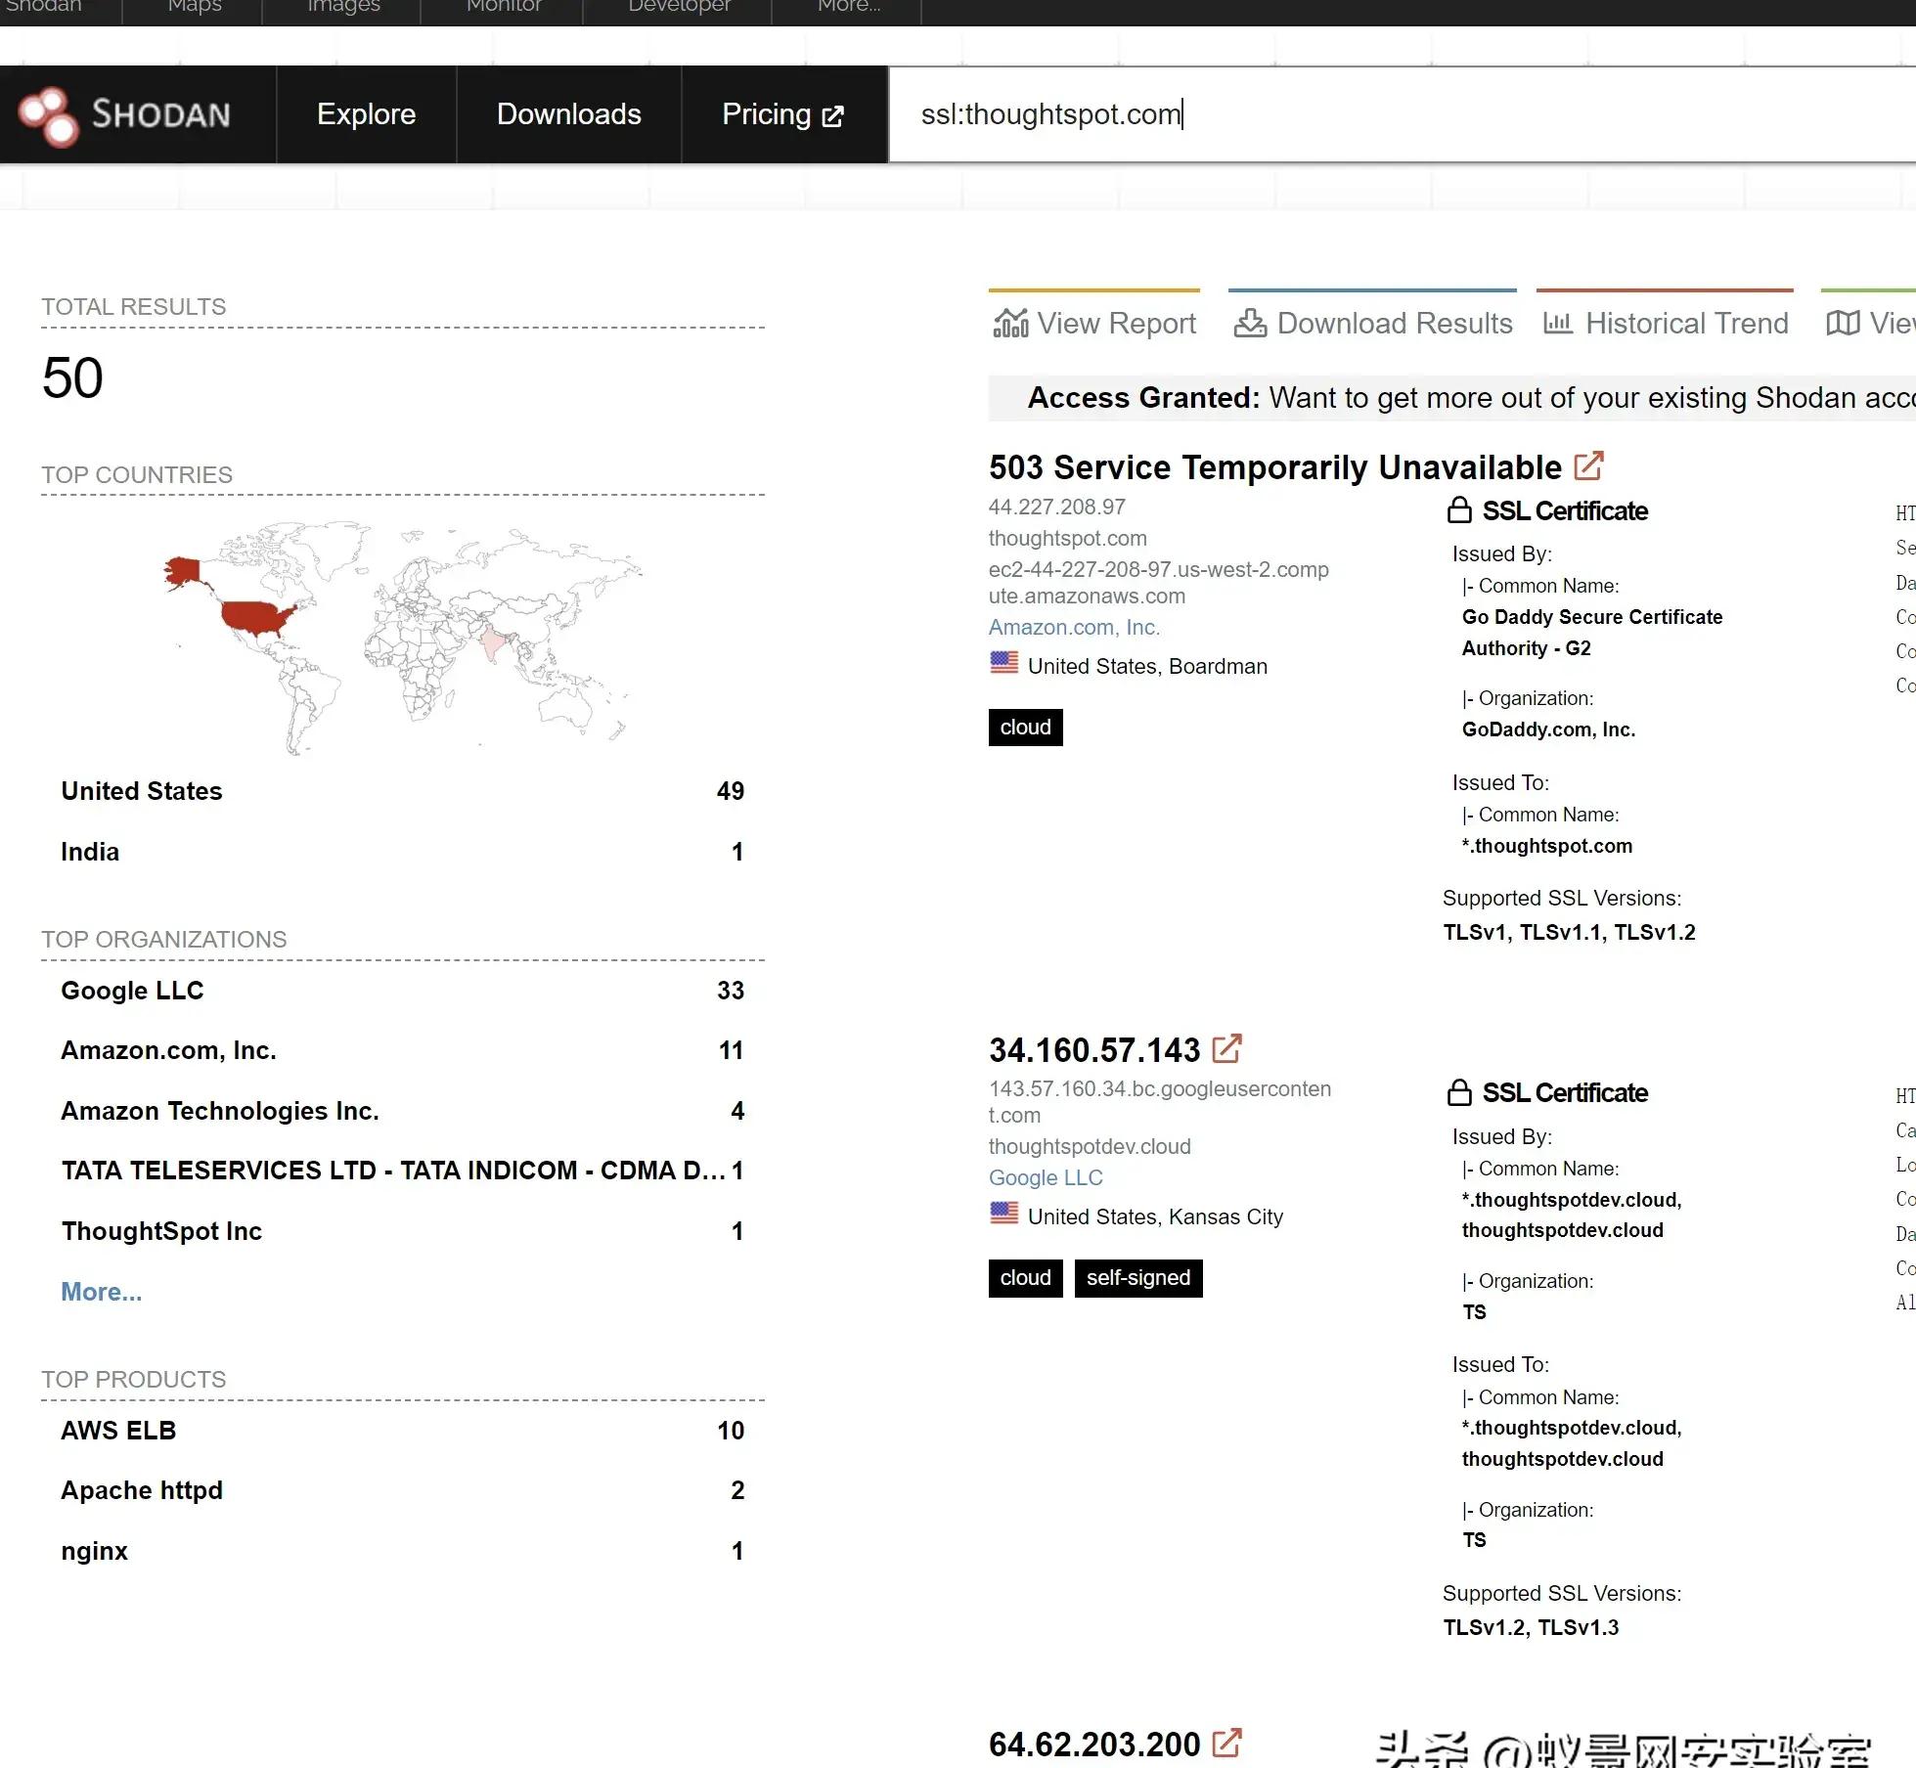Expand the More... top navigation menu
Image resolution: width=1916 pixels, height=1768 pixels.
(848, 6)
